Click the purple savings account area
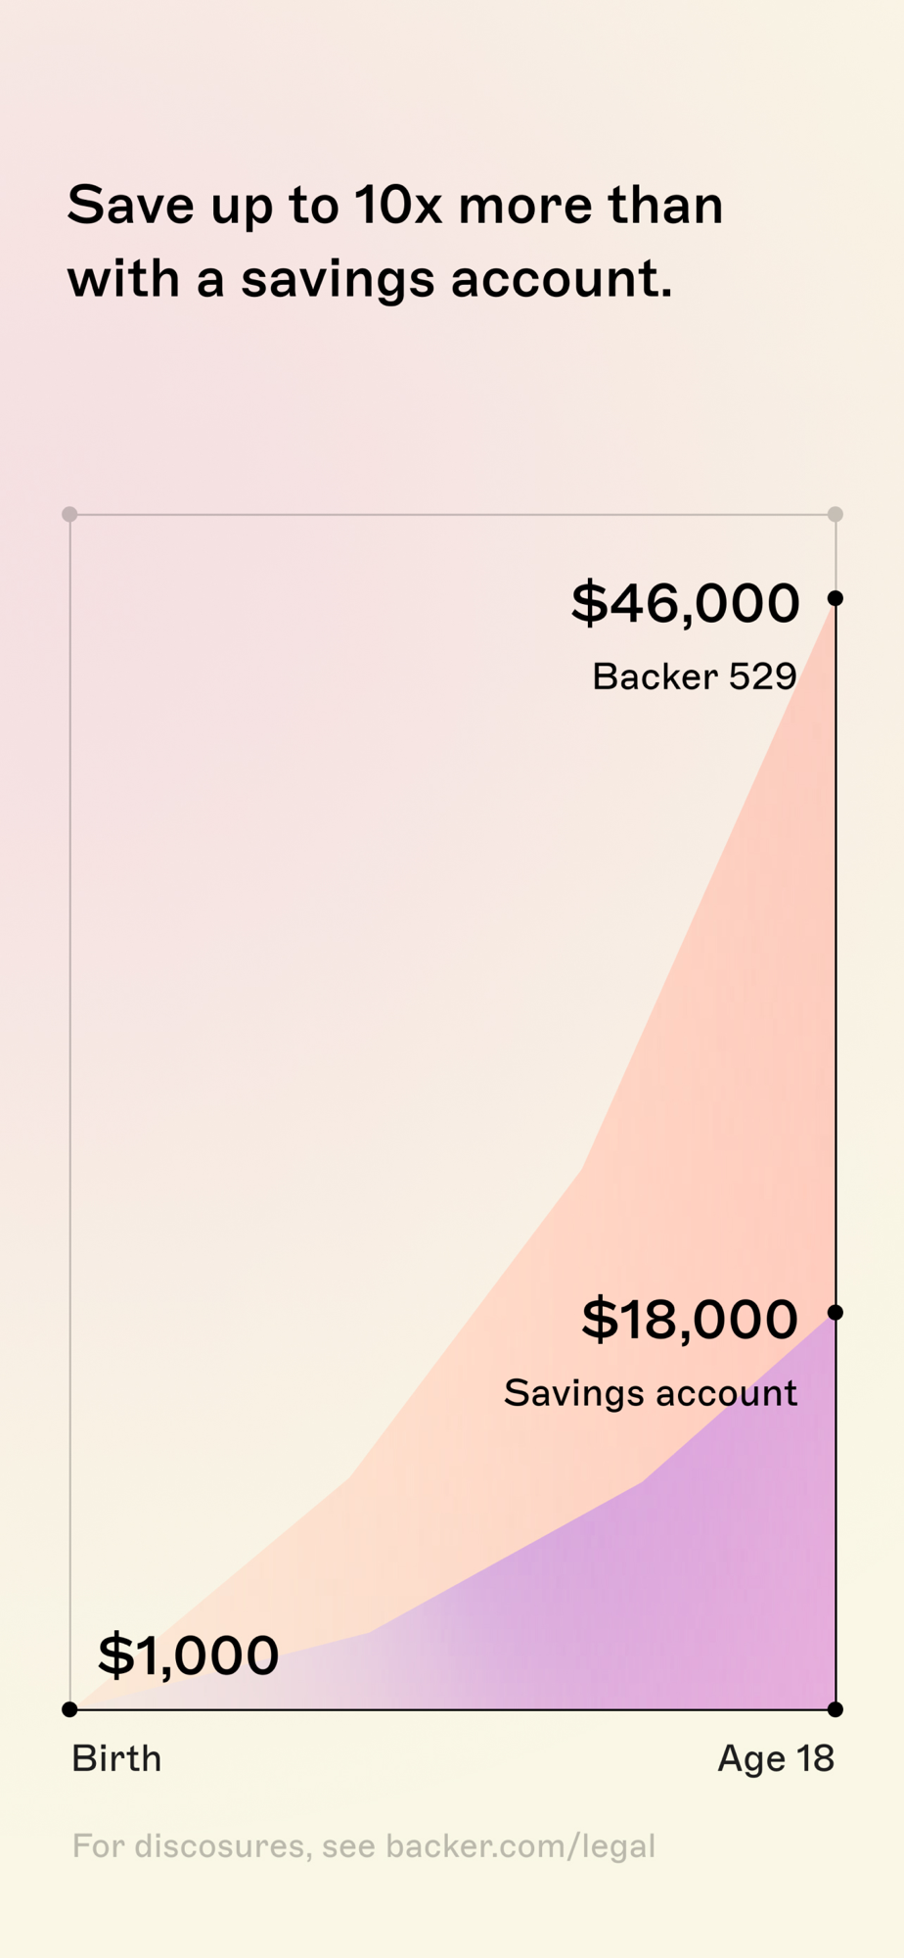 (x=685, y=1606)
